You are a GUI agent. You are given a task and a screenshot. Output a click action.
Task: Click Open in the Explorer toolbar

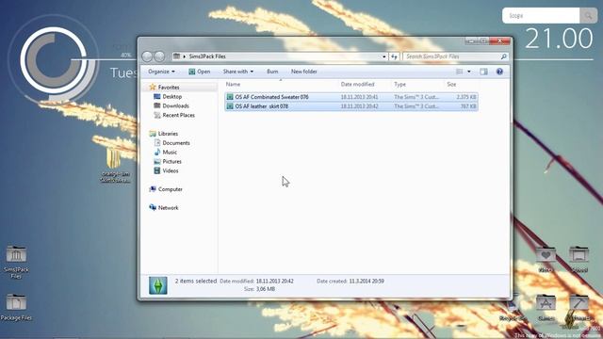point(199,72)
